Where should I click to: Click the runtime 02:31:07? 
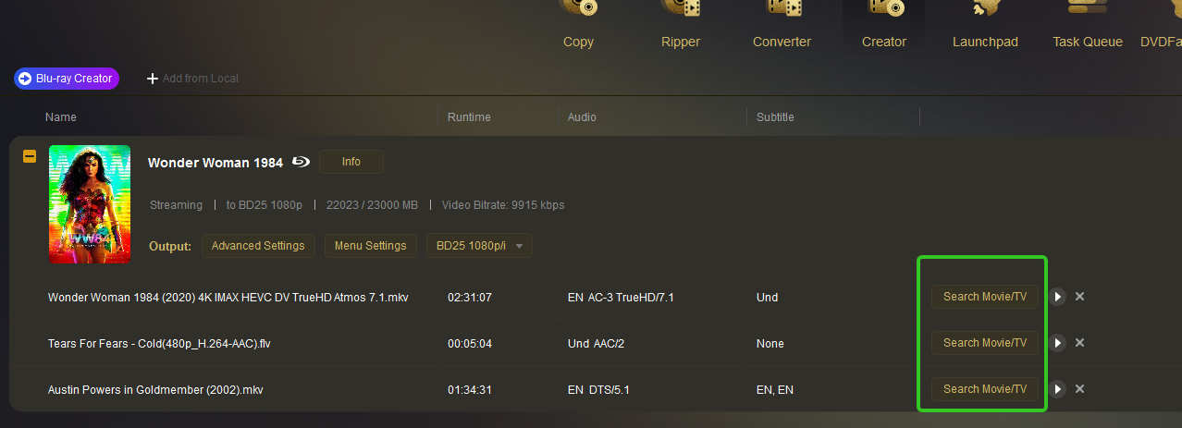pyautogui.click(x=469, y=298)
